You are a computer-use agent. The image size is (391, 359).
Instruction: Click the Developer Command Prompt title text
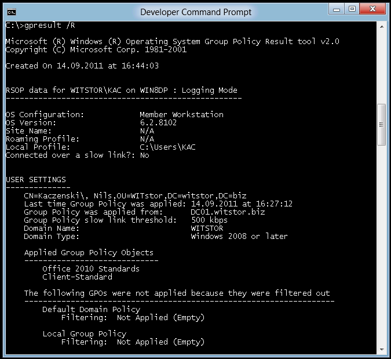click(196, 12)
